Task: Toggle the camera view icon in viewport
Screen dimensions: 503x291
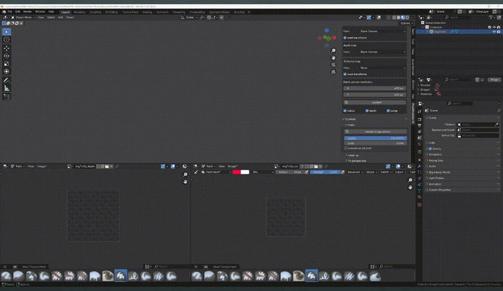Action: point(333,65)
